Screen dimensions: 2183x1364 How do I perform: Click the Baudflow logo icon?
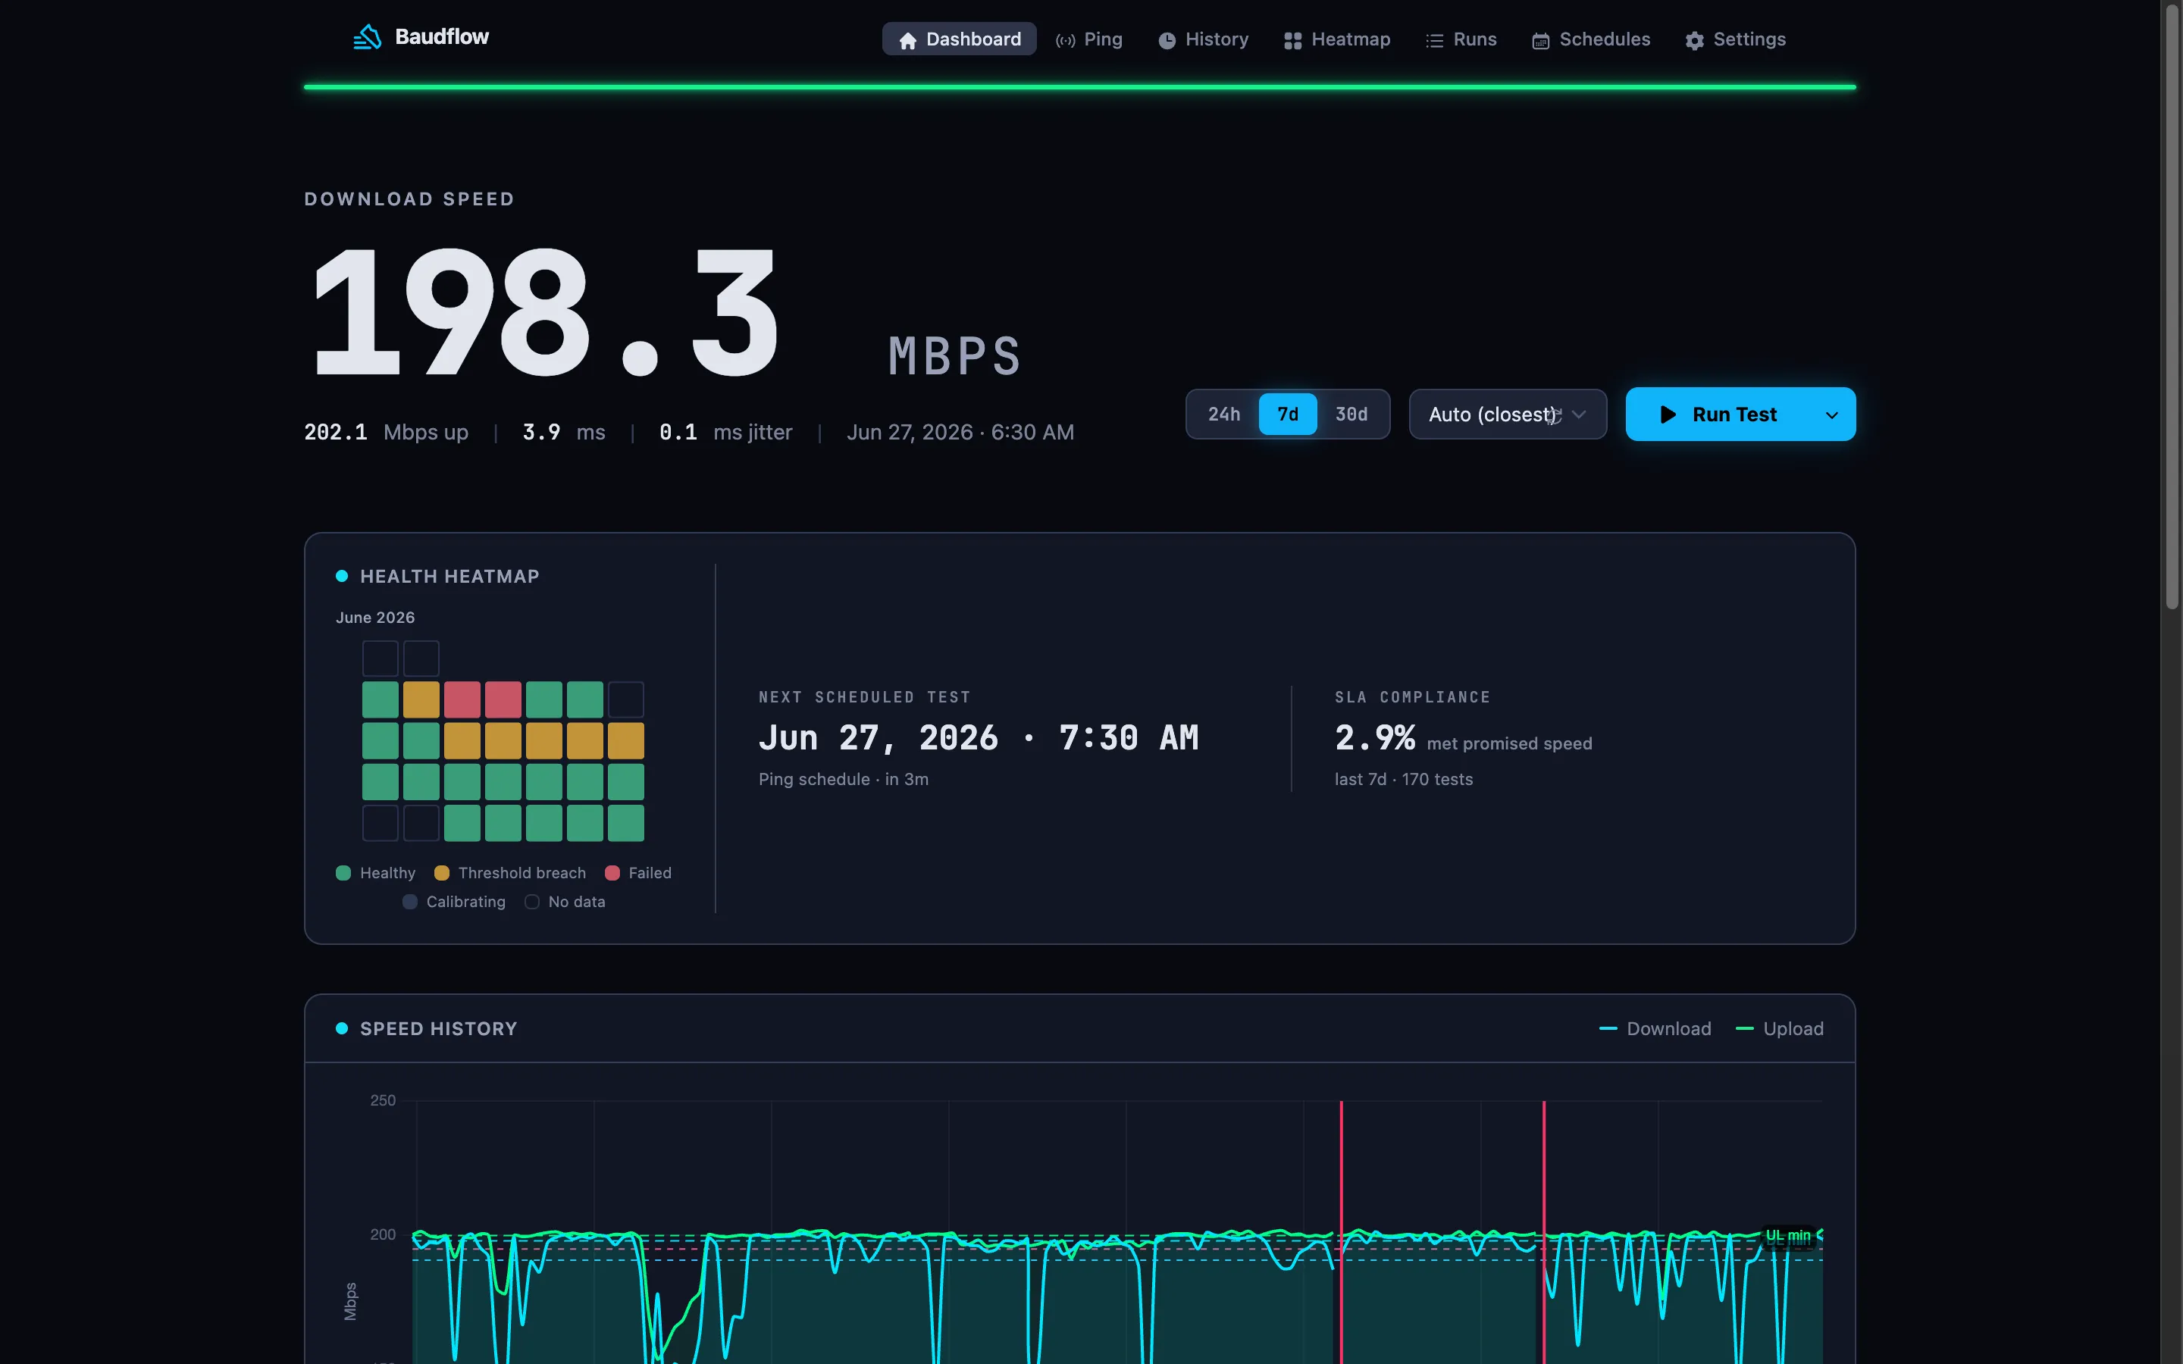click(x=367, y=37)
